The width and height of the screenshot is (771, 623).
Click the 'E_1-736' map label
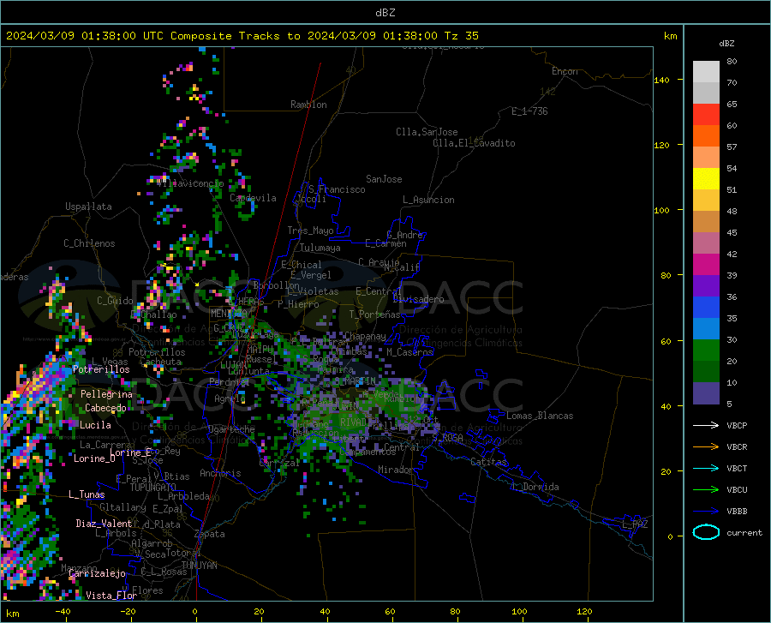pos(529,111)
